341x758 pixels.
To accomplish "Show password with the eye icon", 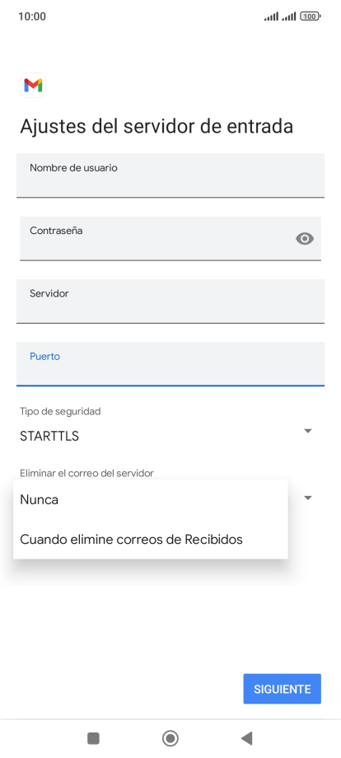I will [x=304, y=238].
